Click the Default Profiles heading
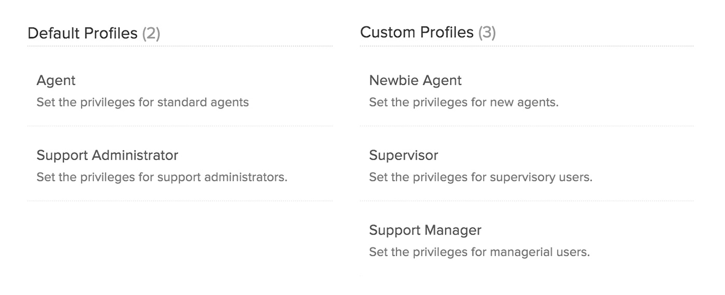This screenshot has height=295, width=725. 82,34
